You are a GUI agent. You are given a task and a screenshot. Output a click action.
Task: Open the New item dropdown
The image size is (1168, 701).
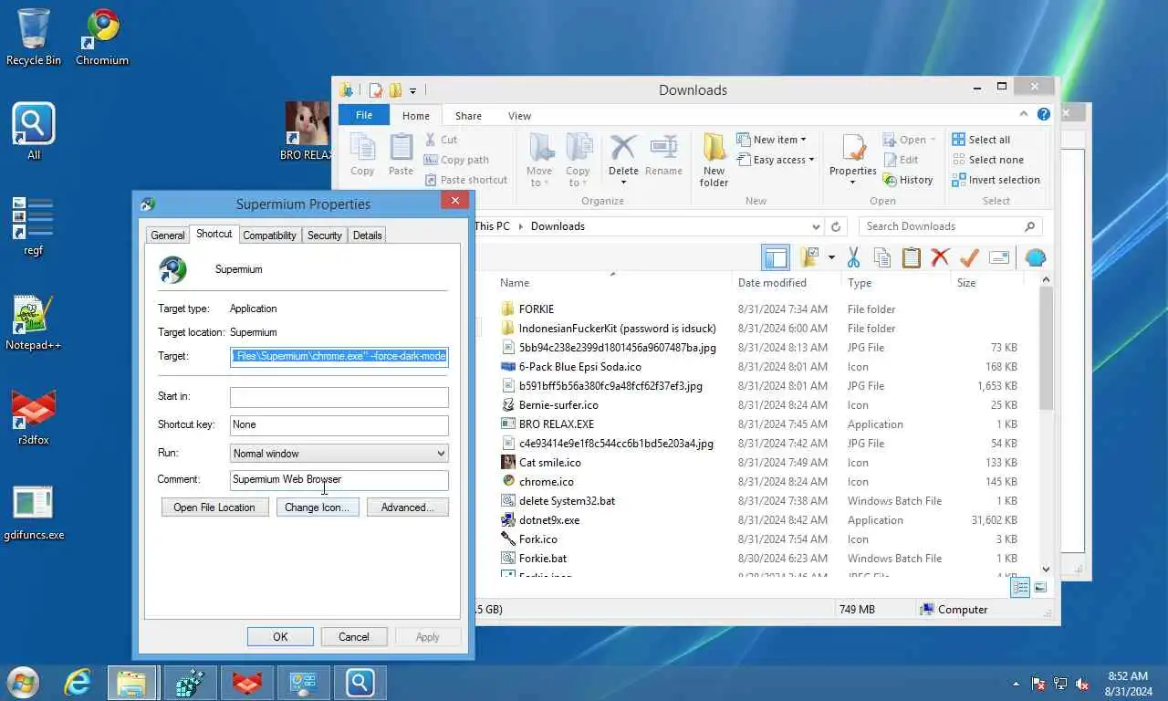772,140
